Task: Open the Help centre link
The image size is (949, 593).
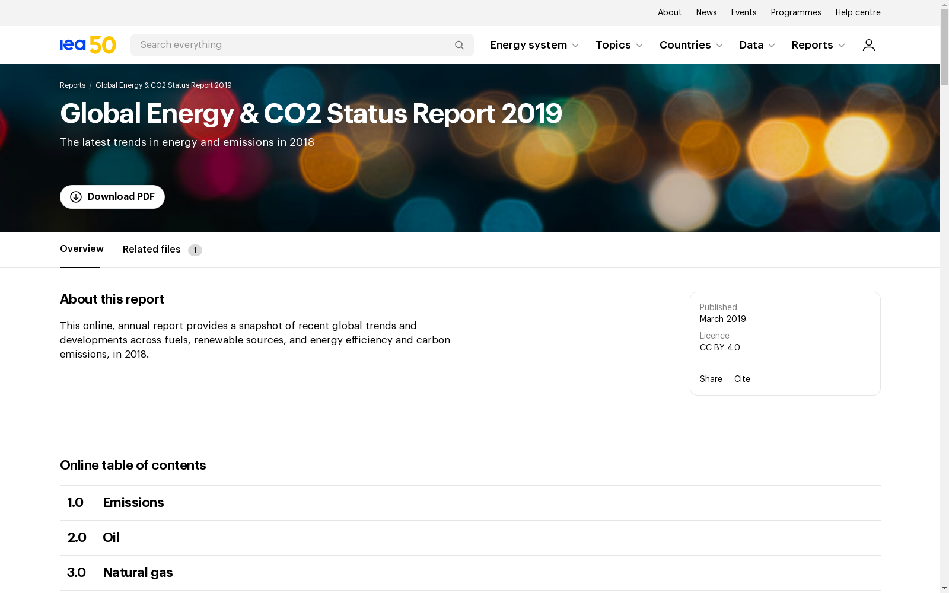Action: click(x=858, y=12)
